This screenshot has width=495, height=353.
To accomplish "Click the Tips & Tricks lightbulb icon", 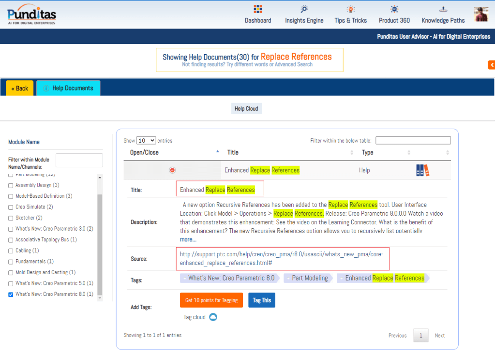I will [x=350, y=9].
